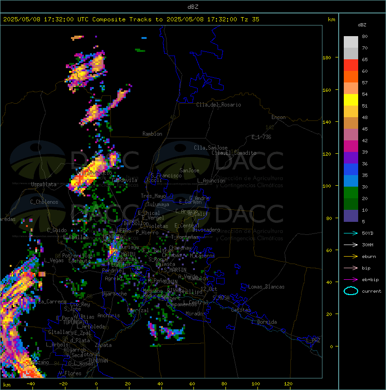
Task: Click the 'Catitas' place label
Action: coord(241,310)
